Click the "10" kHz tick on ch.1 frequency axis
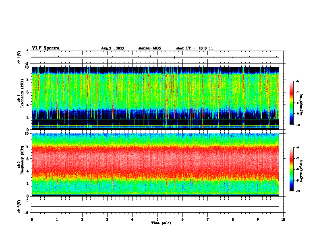 click(27, 67)
